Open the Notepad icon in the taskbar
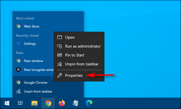This screenshot has height=109, width=181. (x=75, y=103)
